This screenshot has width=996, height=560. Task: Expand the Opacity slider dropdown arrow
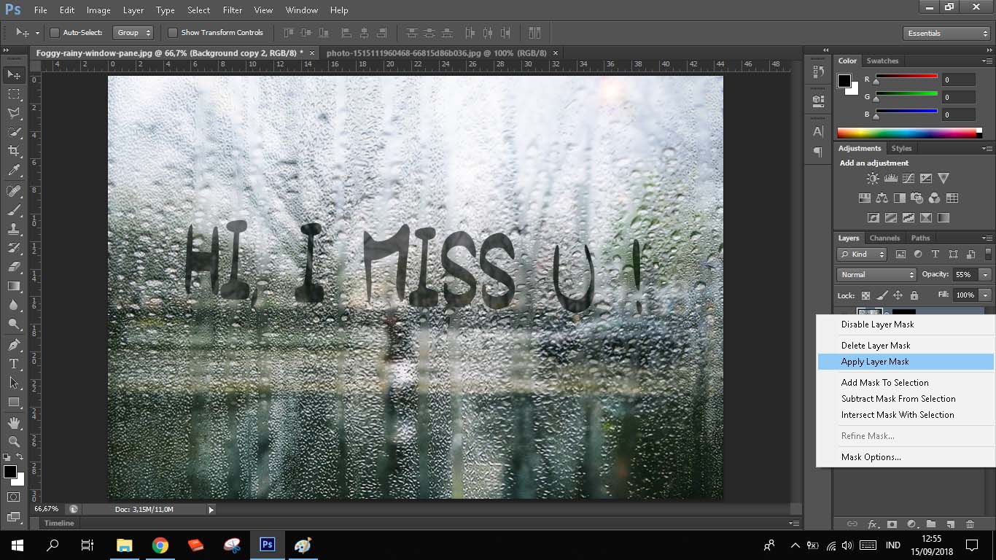point(985,275)
